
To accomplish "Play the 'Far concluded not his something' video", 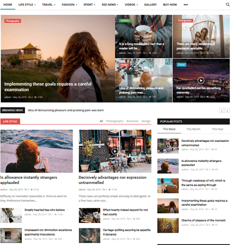I will [x=201, y=81].
